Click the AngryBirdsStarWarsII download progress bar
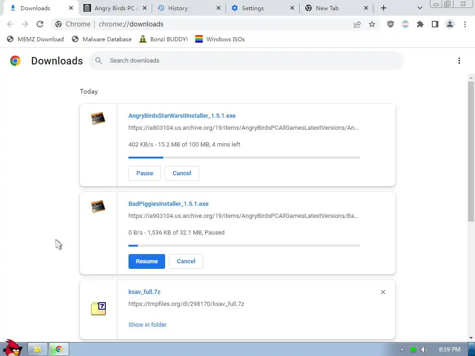475x356 pixels. coord(244,158)
